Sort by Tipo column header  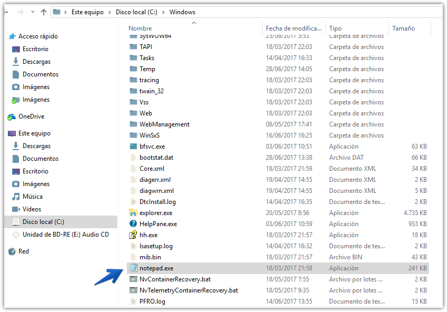(x=335, y=28)
